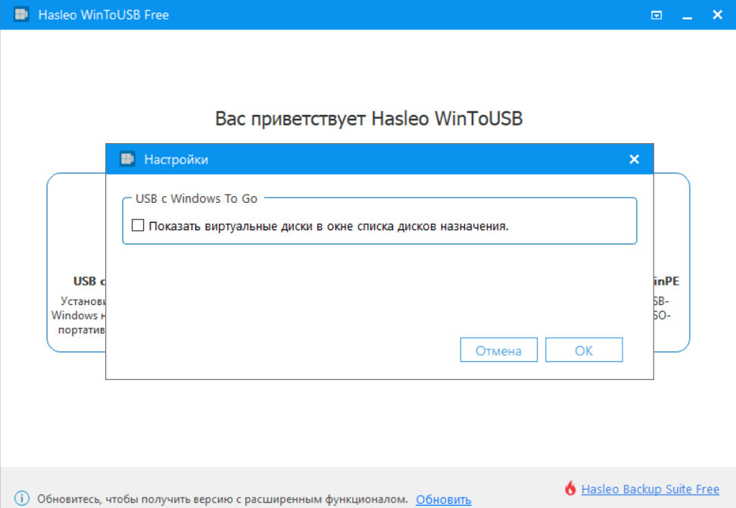
Task: Confirm settings with the OK button
Action: [584, 350]
